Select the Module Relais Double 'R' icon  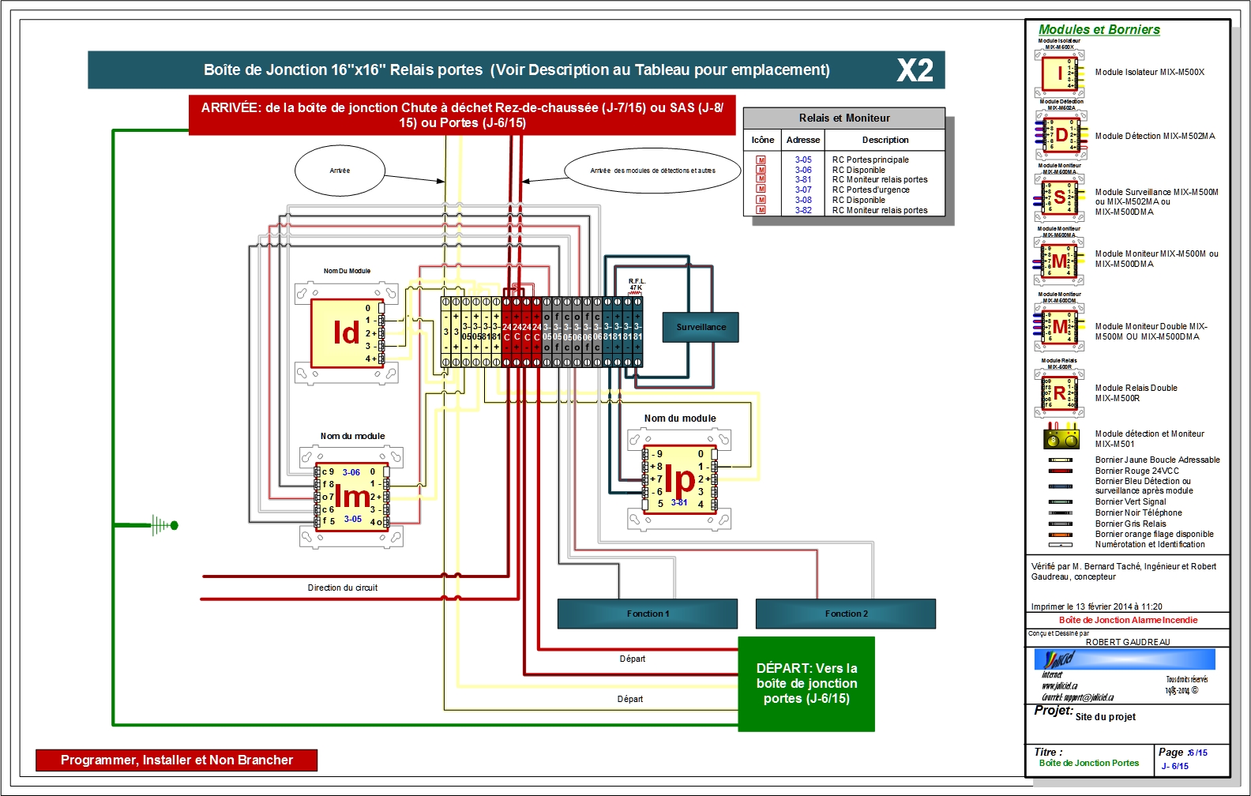click(1059, 392)
